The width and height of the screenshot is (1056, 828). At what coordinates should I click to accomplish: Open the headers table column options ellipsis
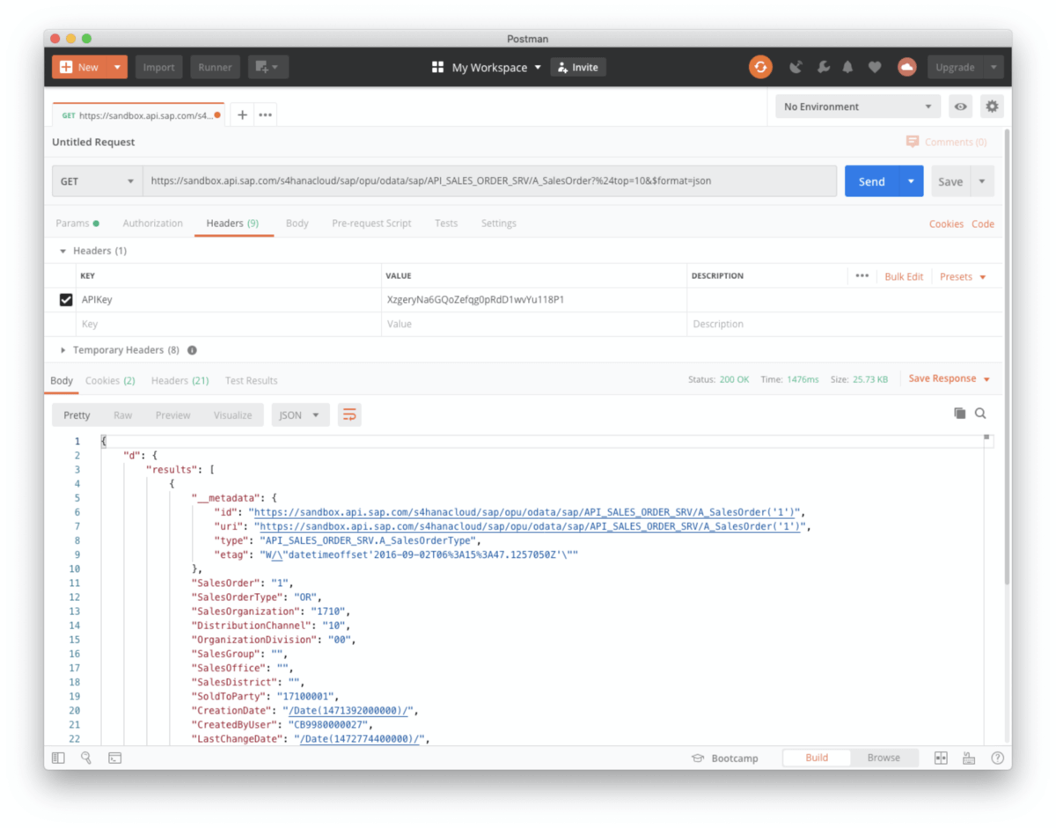click(862, 276)
